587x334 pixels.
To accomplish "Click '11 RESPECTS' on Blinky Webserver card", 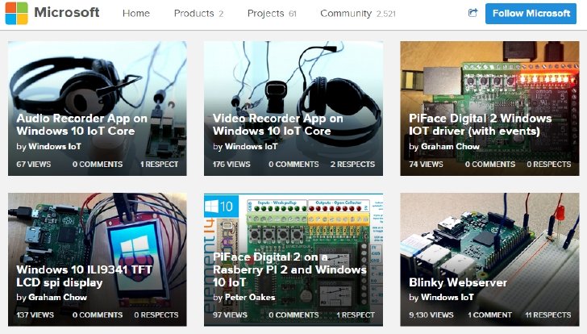I will (548, 315).
